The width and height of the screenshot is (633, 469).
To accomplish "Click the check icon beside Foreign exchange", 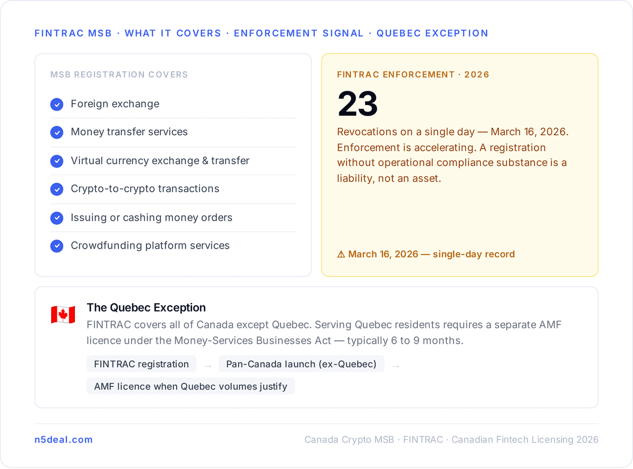I will 57,105.
